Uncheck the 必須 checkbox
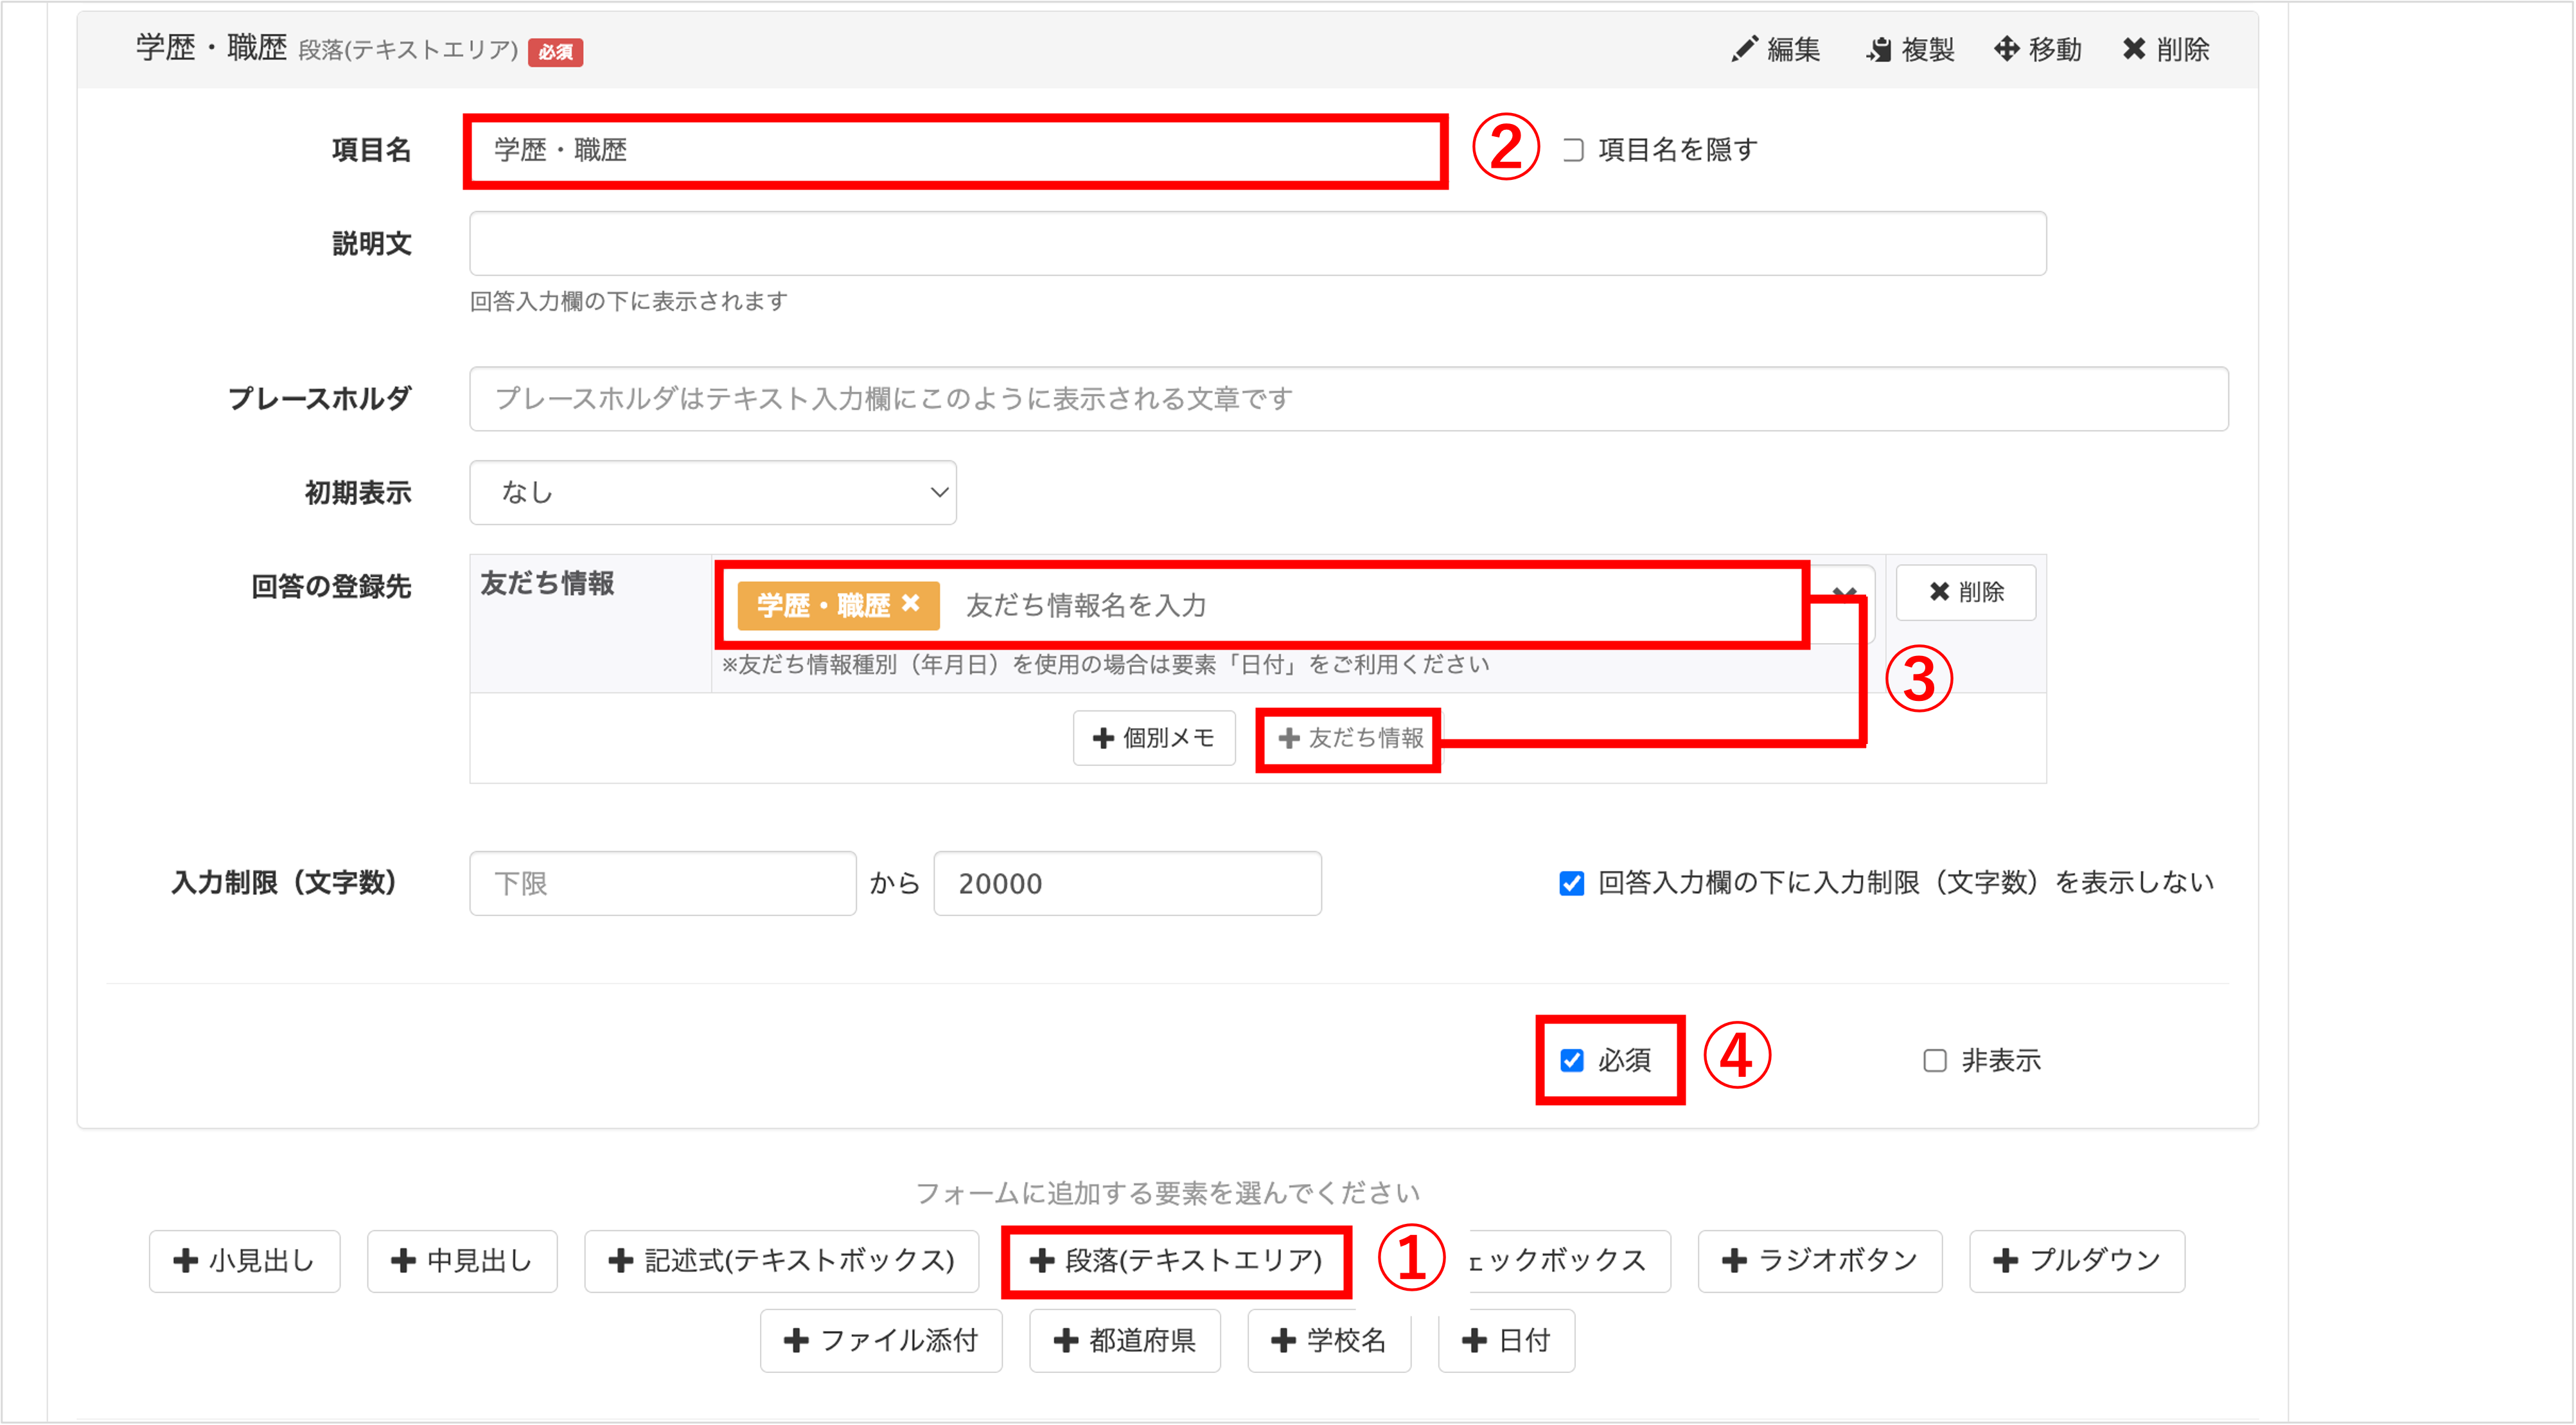The height and width of the screenshot is (1425, 2576). pos(1572,1060)
